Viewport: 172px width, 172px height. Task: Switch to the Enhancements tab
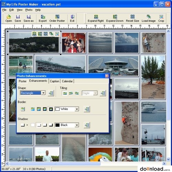point(38,81)
